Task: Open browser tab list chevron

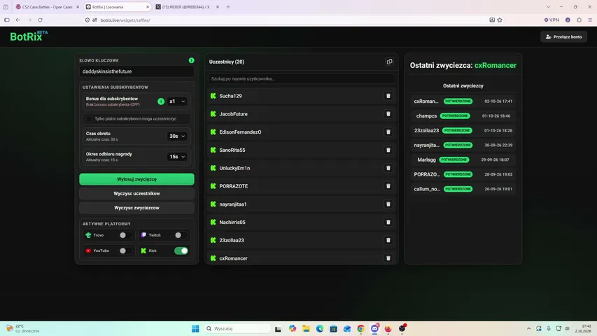Action: (548, 7)
